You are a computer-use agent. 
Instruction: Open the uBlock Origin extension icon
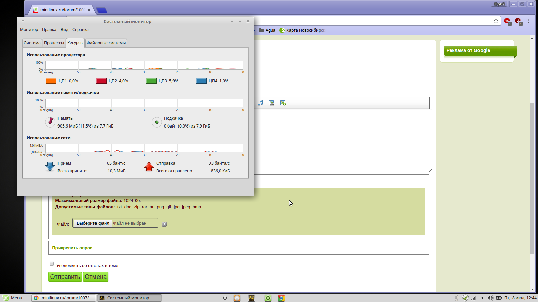click(x=518, y=21)
